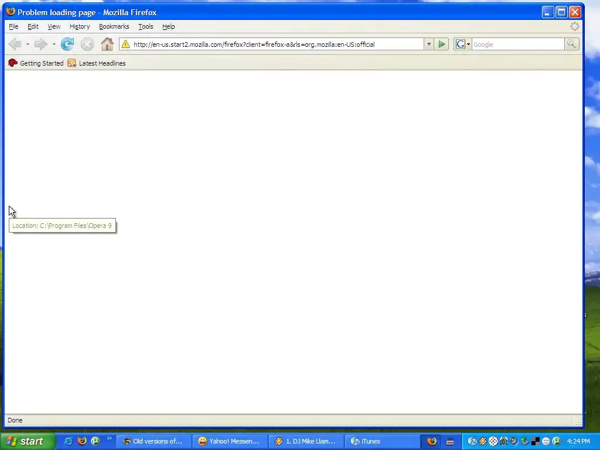Launch Firefox from Quick Launch
The width and height of the screenshot is (600, 450).
(x=82, y=441)
